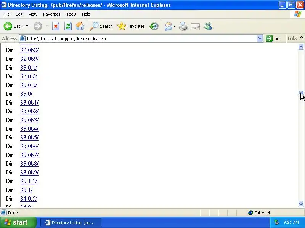Click the title bar IE page icon
Viewport: 305px width, 228px height.
click(4, 5)
